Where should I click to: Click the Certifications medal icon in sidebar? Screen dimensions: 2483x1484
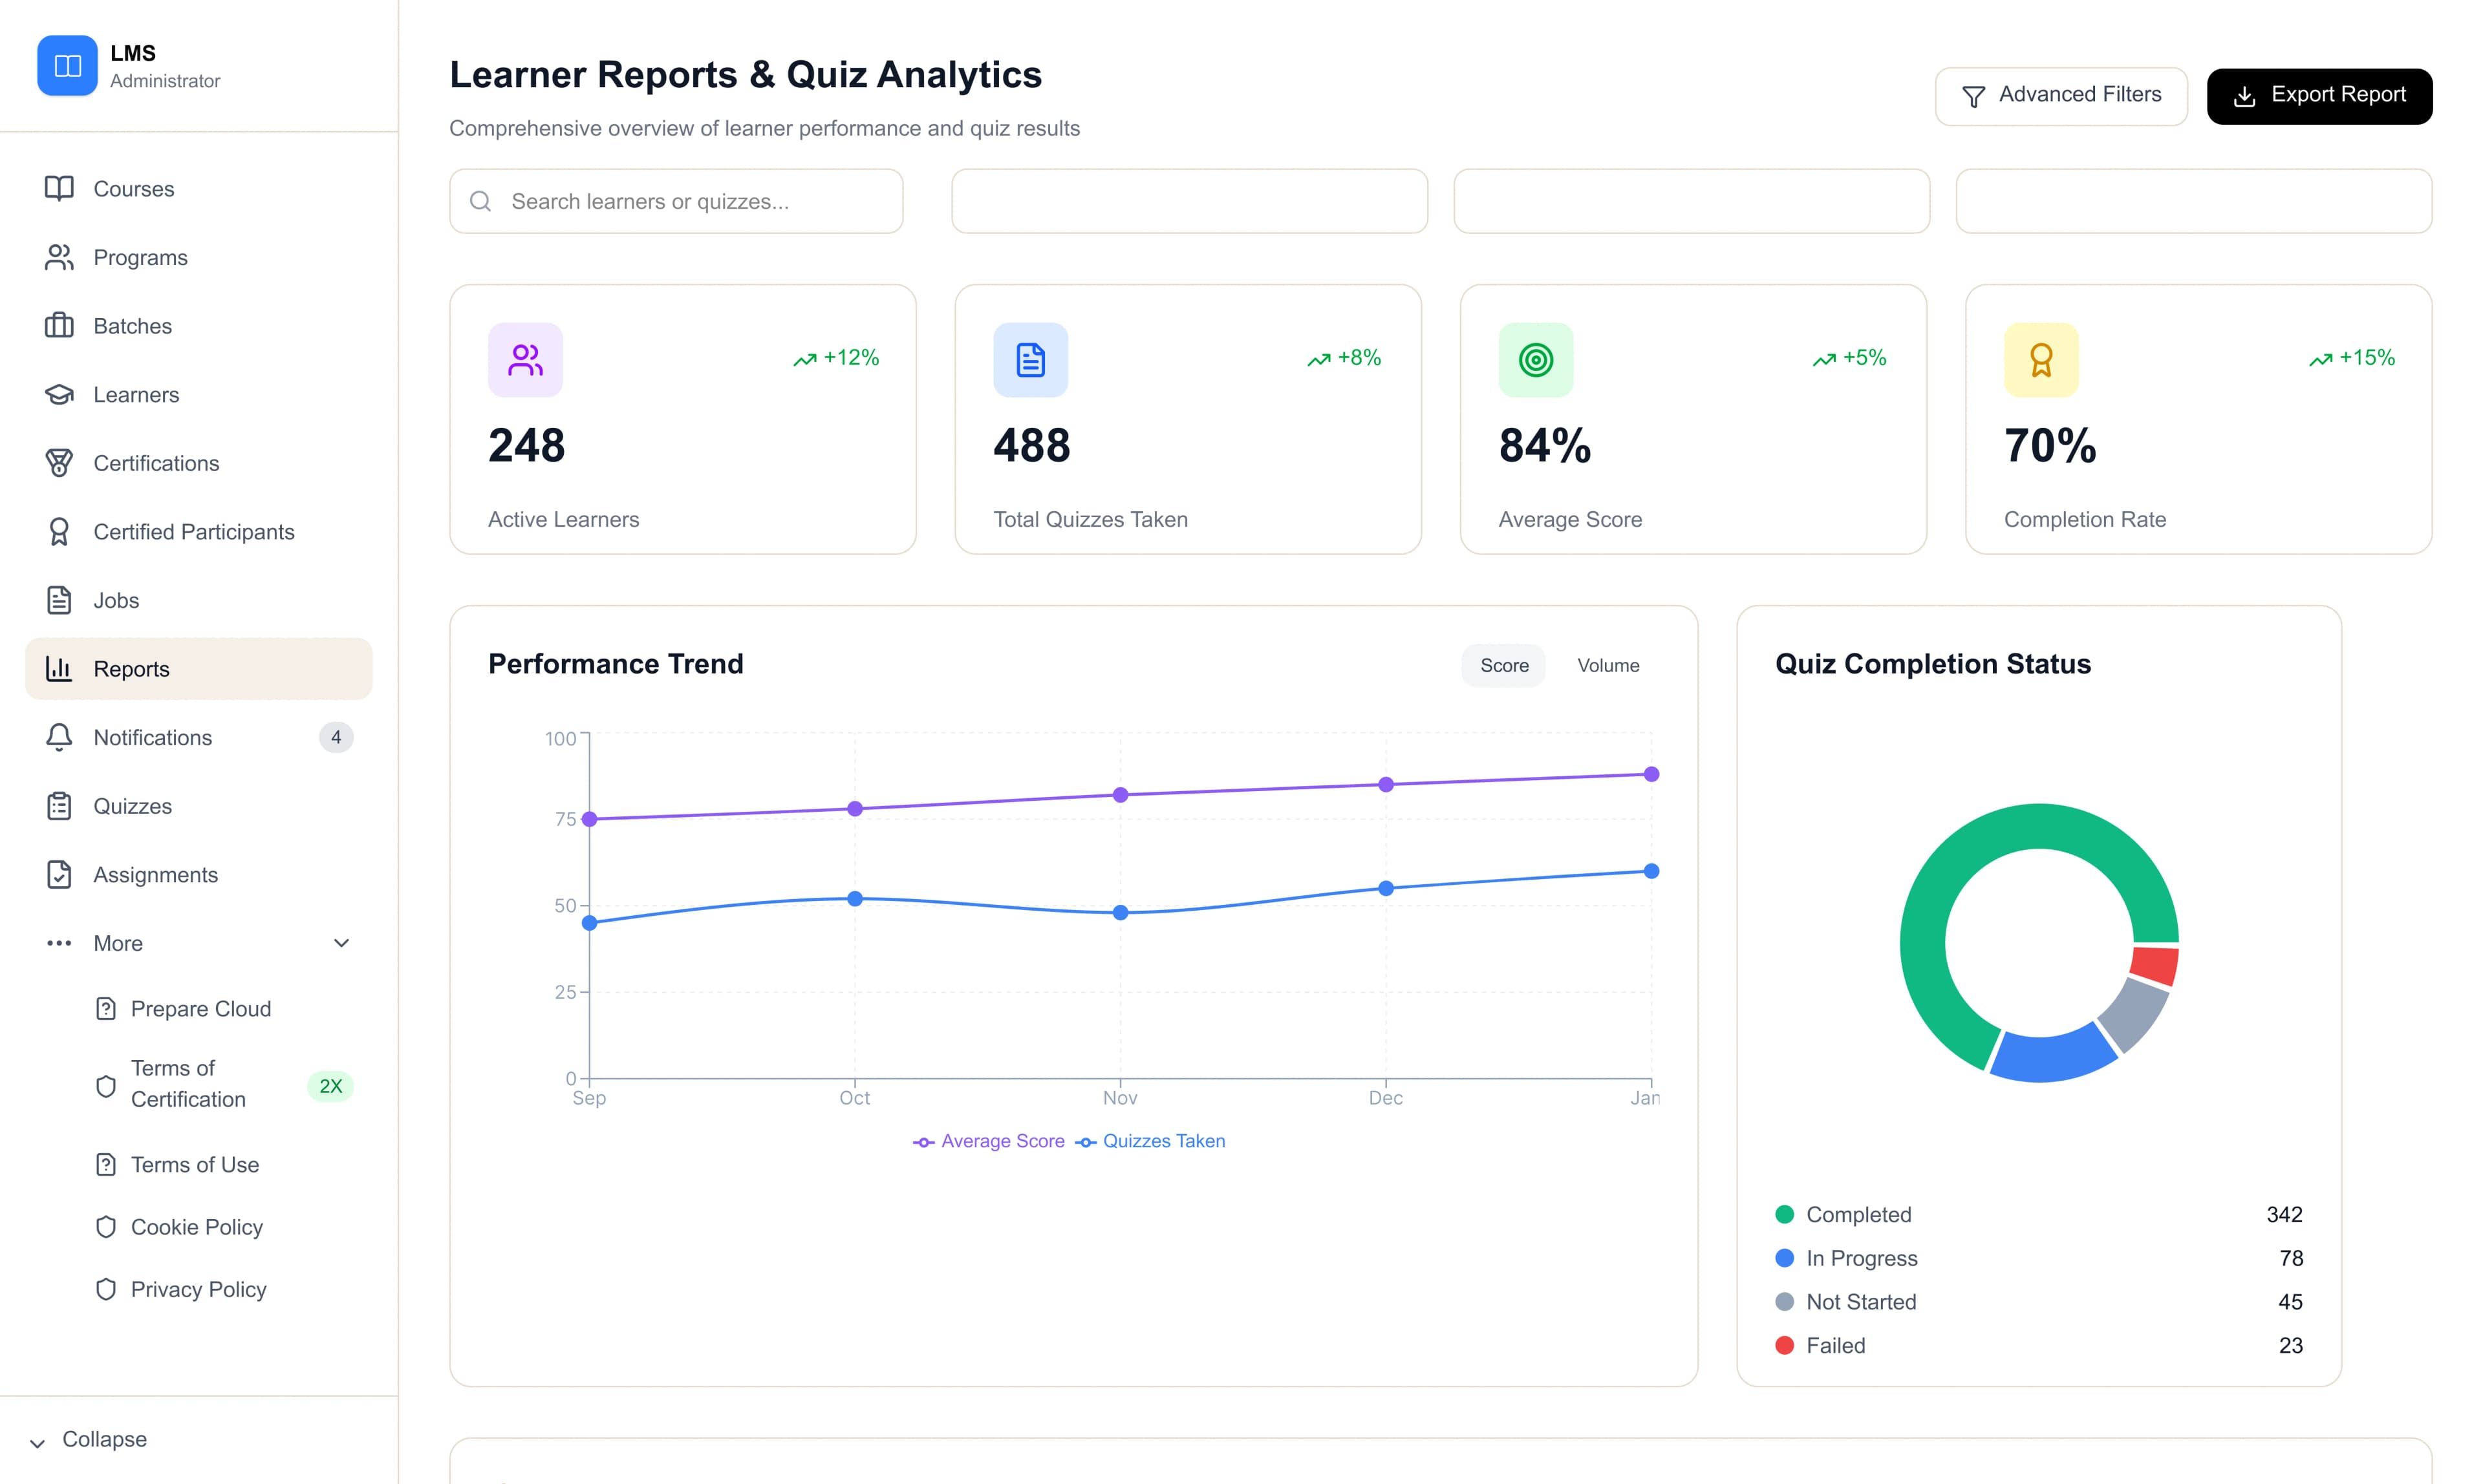[x=59, y=463]
